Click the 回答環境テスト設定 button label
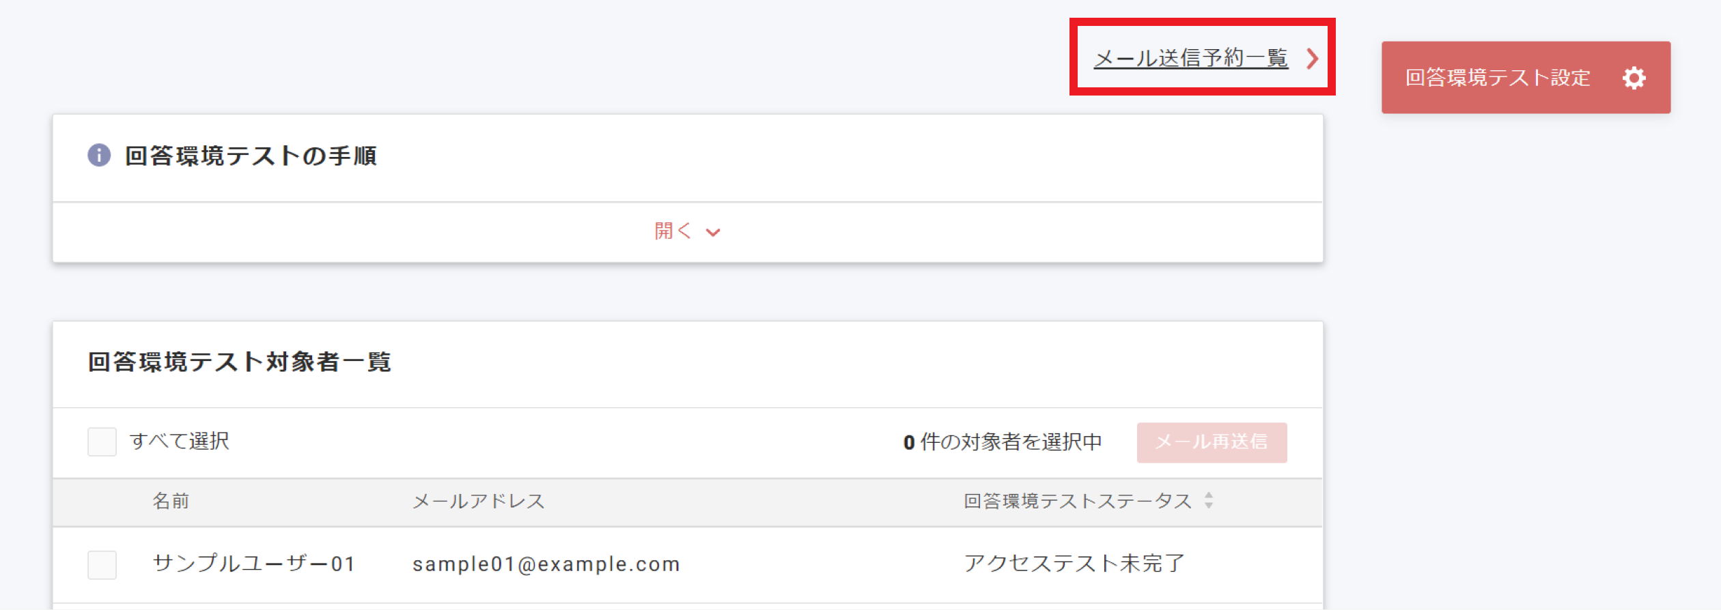Screen dimensions: 1721x610 1497,78
